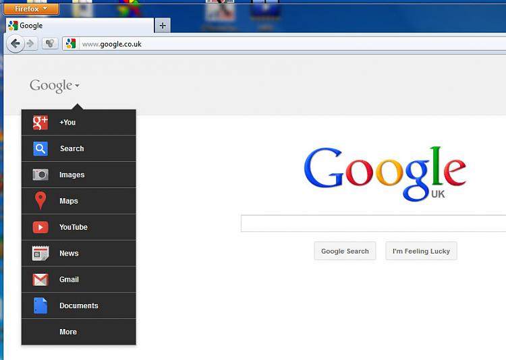
Task: Click the I'm Feeling Lucky button
Action: click(x=421, y=251)
